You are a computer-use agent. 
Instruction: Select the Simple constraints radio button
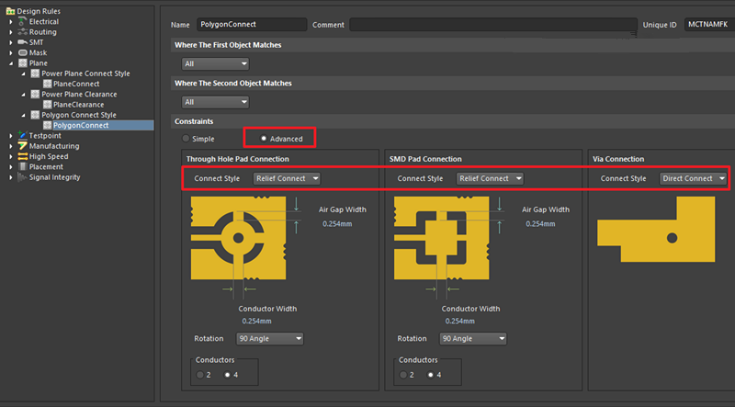[x=186, y=139]
